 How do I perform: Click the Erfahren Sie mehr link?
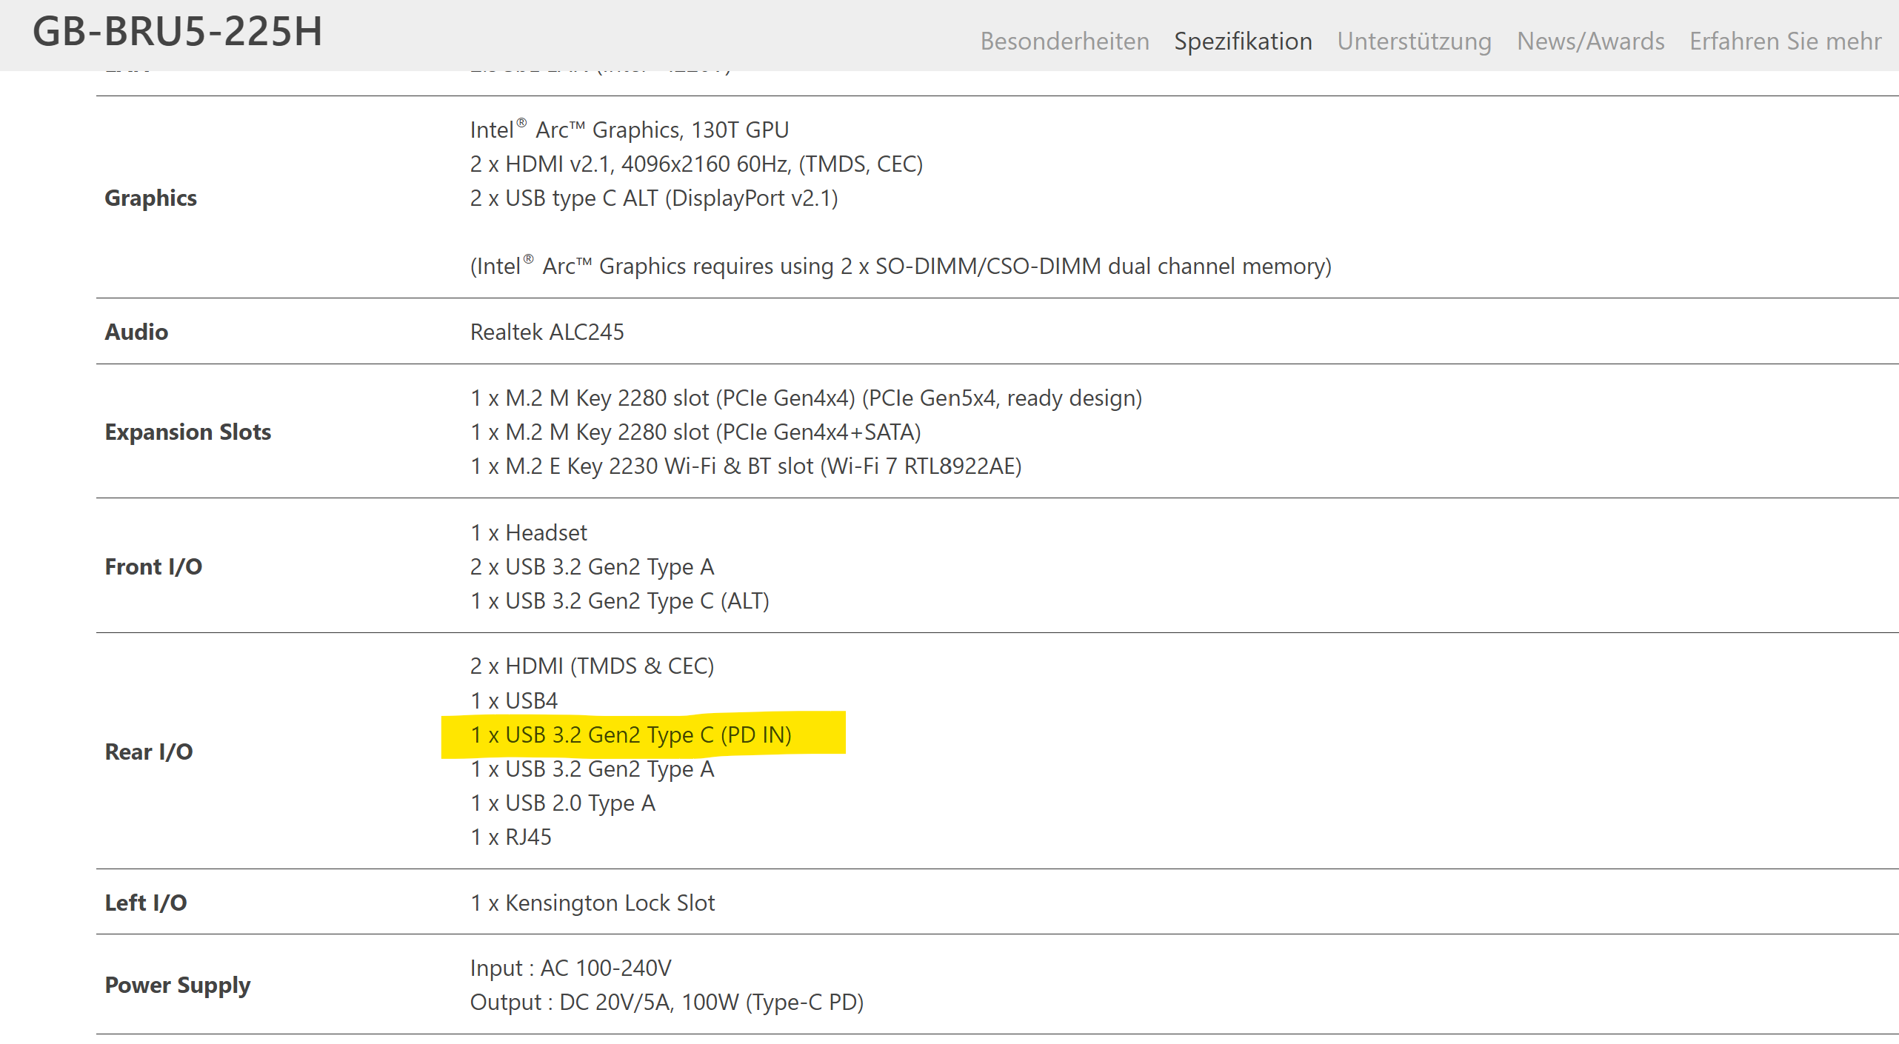pos(1785,41)
